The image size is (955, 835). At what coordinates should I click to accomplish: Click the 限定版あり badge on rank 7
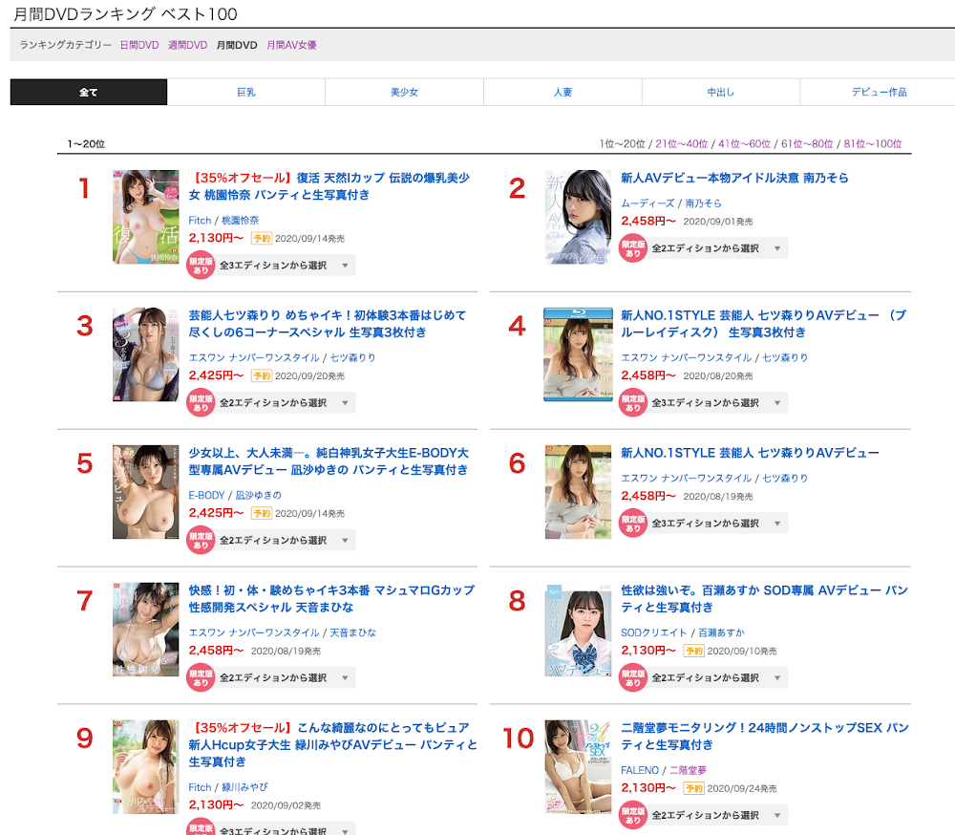[x=201, y=677]
